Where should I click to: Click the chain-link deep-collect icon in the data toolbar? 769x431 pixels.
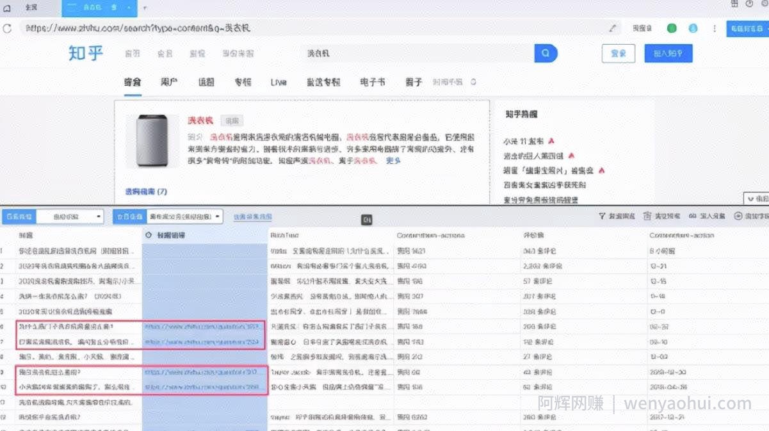pos(692,216)
